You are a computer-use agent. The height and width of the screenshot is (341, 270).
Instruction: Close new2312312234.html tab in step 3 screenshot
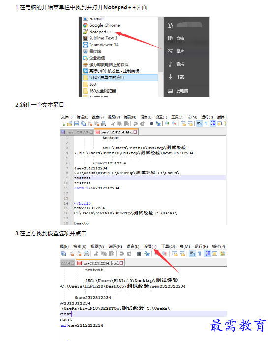click(x=121, y=263)
